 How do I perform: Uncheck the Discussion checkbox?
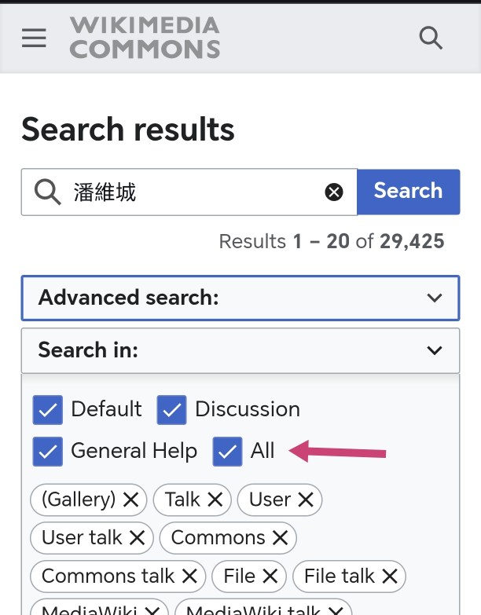click(x=171, y=410)
